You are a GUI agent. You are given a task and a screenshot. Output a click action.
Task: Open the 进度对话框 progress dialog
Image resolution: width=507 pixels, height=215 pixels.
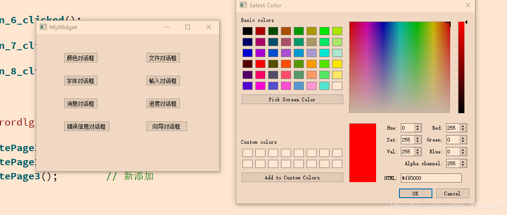pyautogui.click(x=163, y=104)
